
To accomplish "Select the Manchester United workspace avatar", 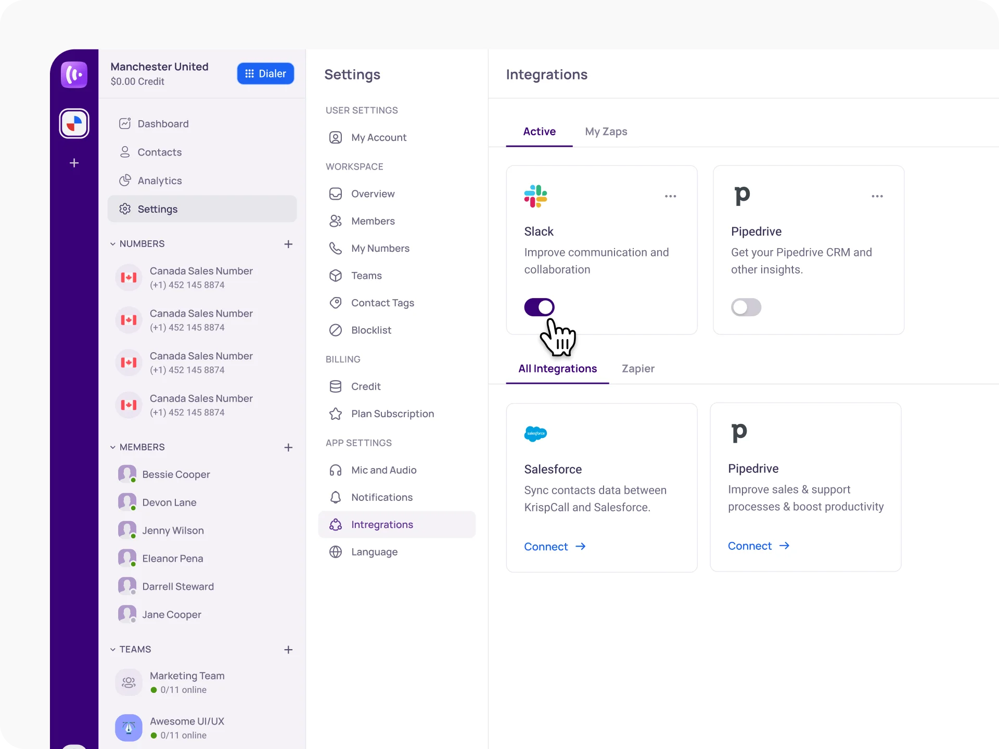I will 74,123.
